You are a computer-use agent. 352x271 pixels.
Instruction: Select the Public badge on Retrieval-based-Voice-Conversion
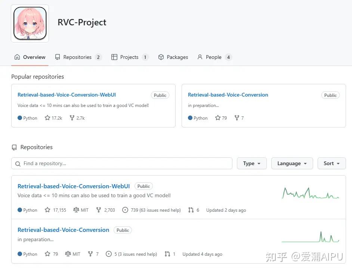click(x=123, y=230)
